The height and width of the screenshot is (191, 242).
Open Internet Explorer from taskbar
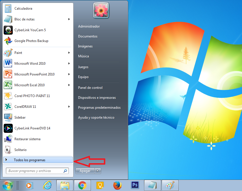pyautogui.click(x=47, y=185)
